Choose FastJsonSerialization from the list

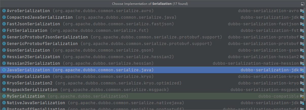[x=33, y=24]
